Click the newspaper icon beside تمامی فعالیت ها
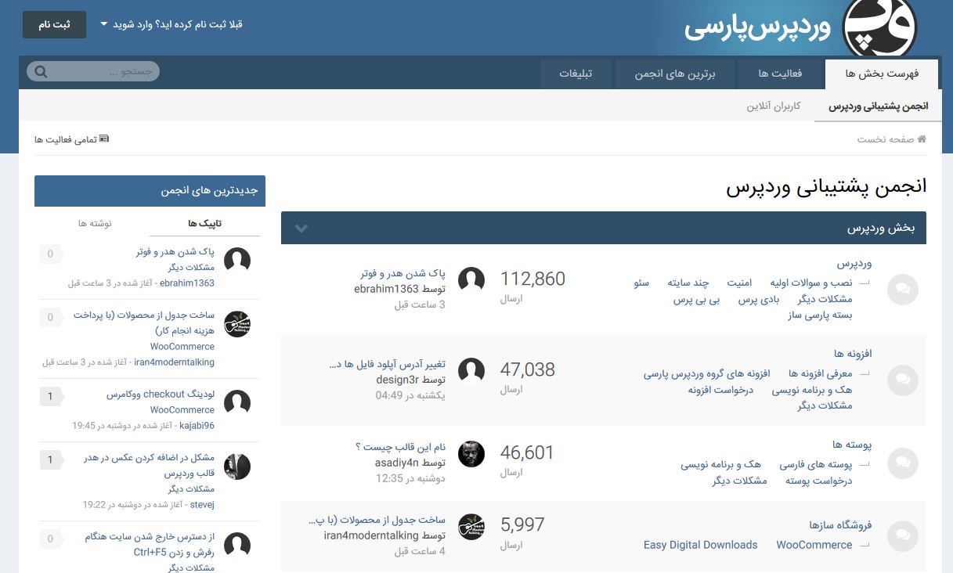The height and width of the screenshot is (573, 953). (104, 139)
